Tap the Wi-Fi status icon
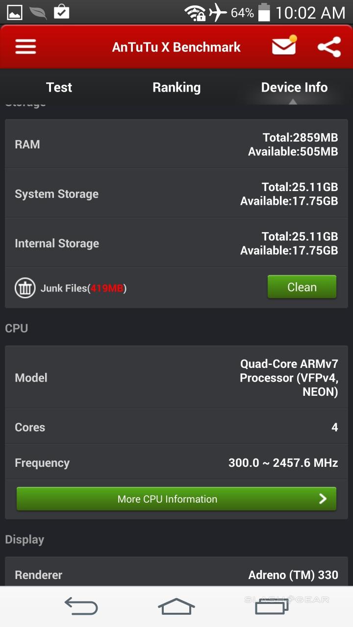Viewport: 353px width, 627px height. point(195,13)
